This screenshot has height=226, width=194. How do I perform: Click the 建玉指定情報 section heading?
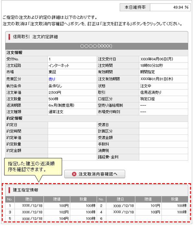(26, 190)
